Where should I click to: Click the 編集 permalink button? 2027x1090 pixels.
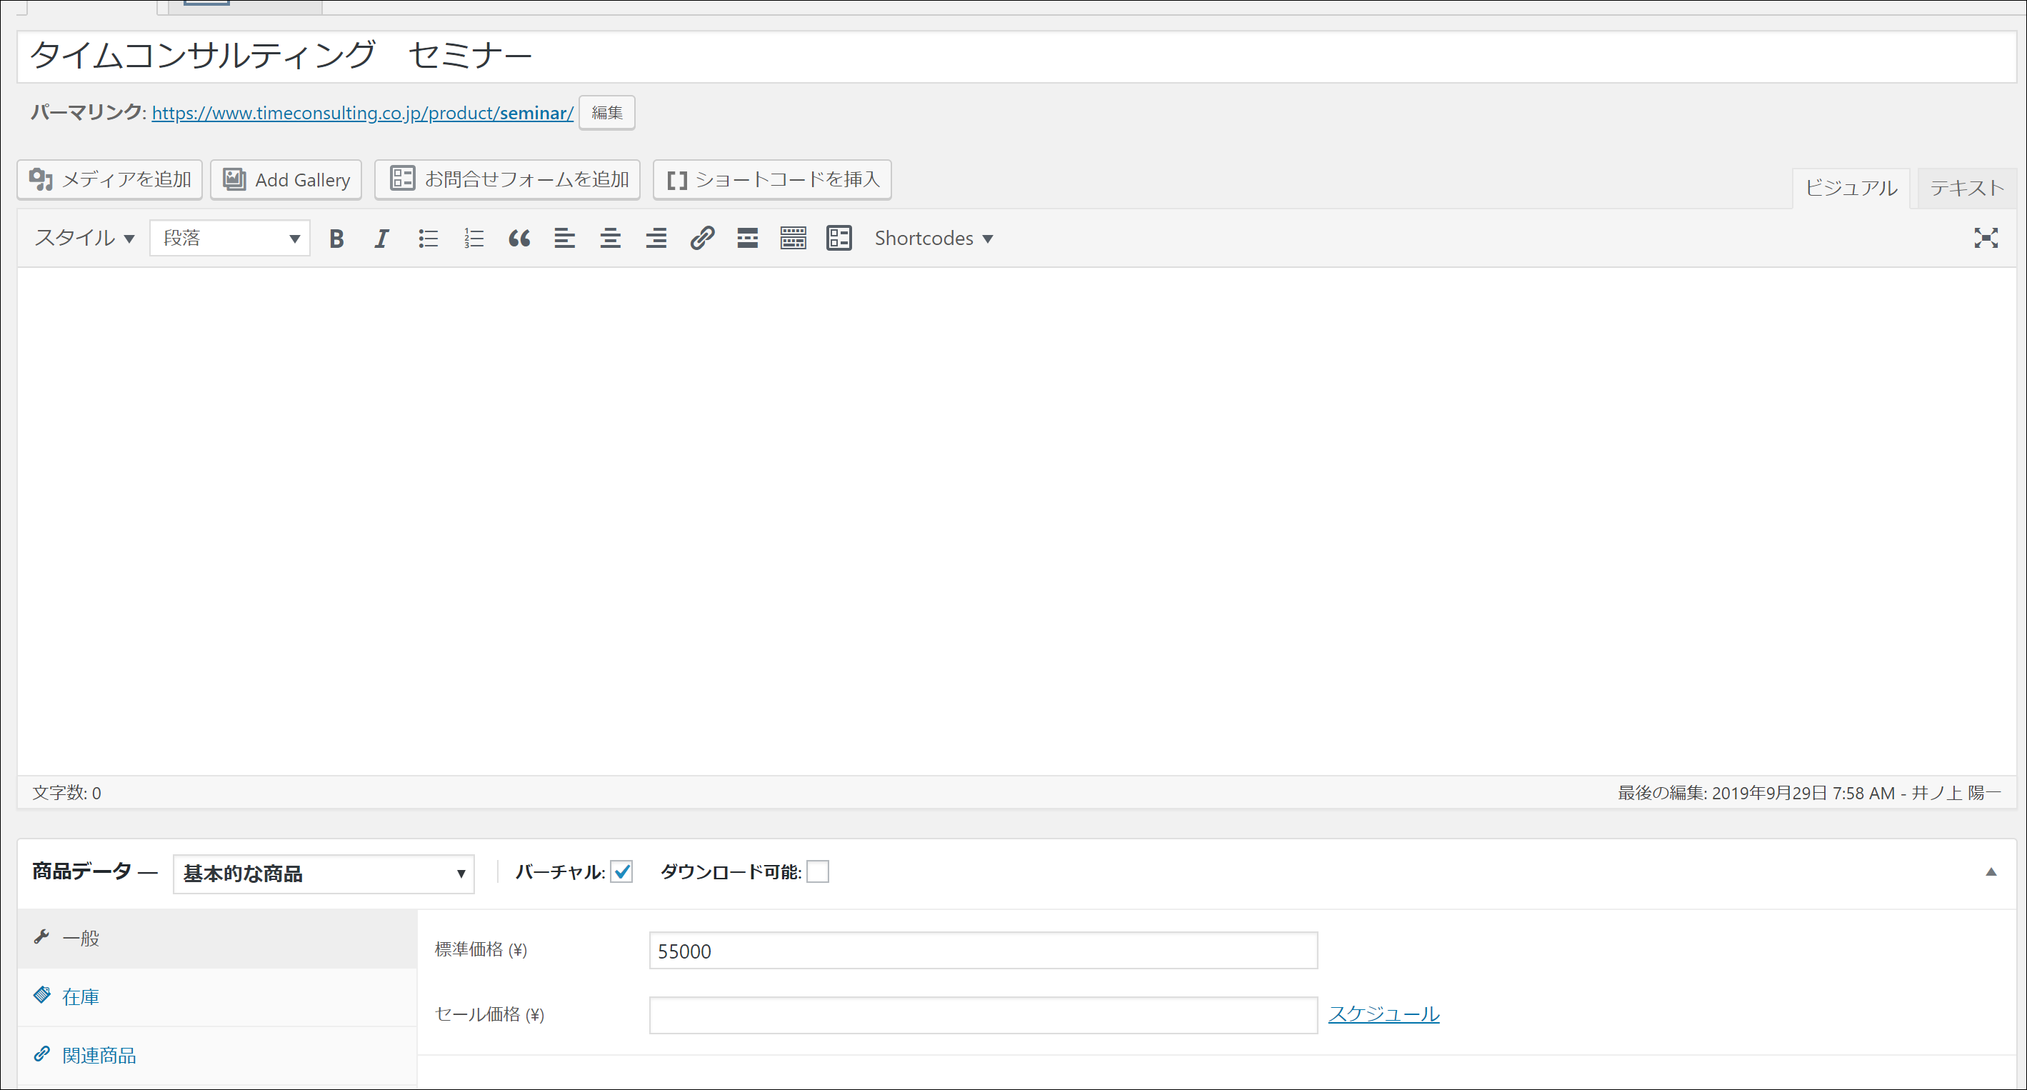coord(606,113)
